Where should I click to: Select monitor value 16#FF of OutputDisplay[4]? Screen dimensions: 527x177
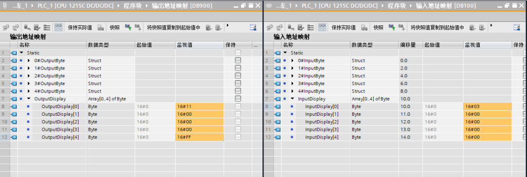(199, 137)
